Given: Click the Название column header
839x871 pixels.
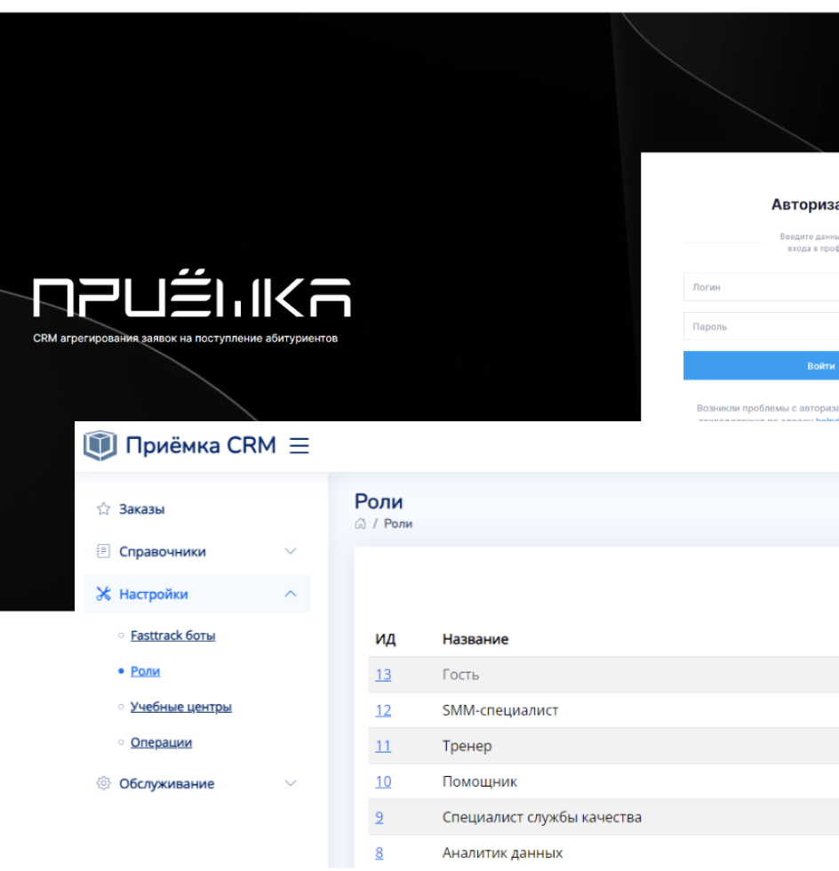Looking at the screenshot, I should 475,639.
